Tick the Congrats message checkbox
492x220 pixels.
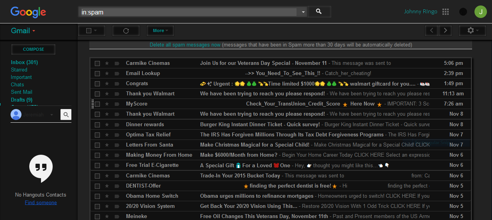(97, 83)
